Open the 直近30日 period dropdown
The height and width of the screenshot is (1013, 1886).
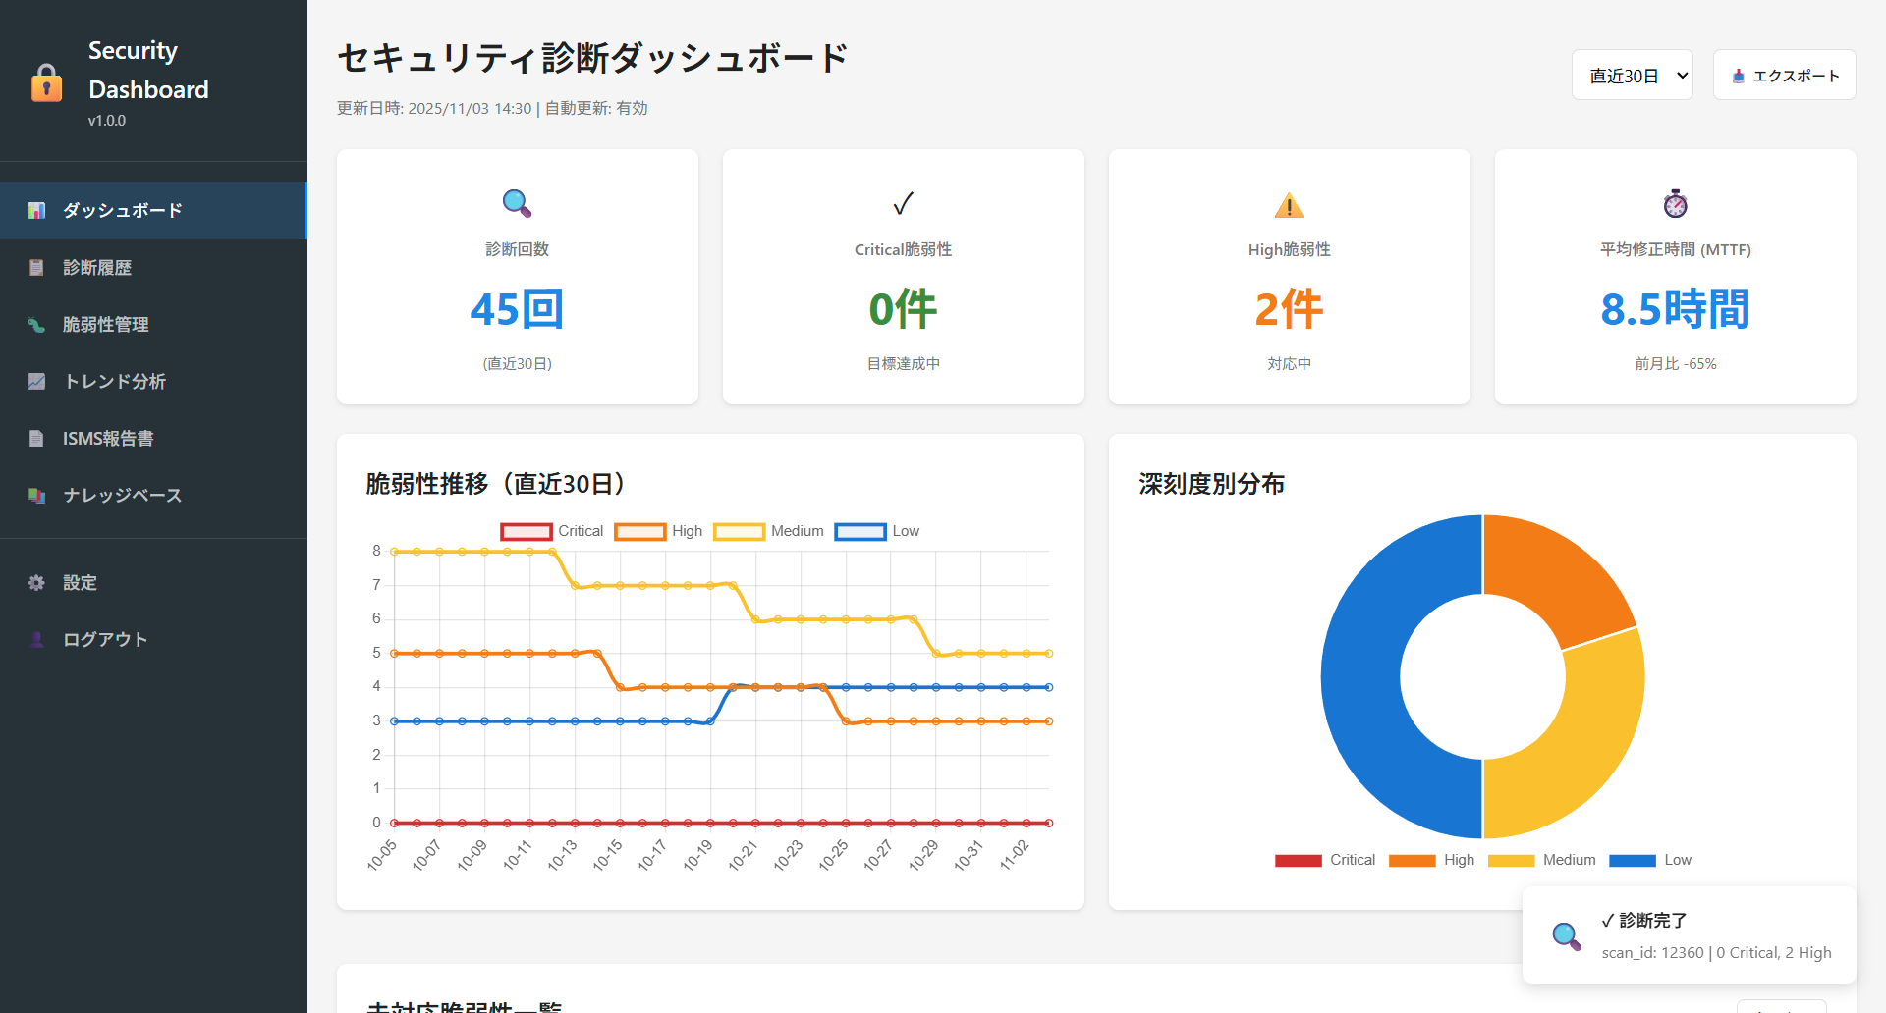pos(1632,75)
